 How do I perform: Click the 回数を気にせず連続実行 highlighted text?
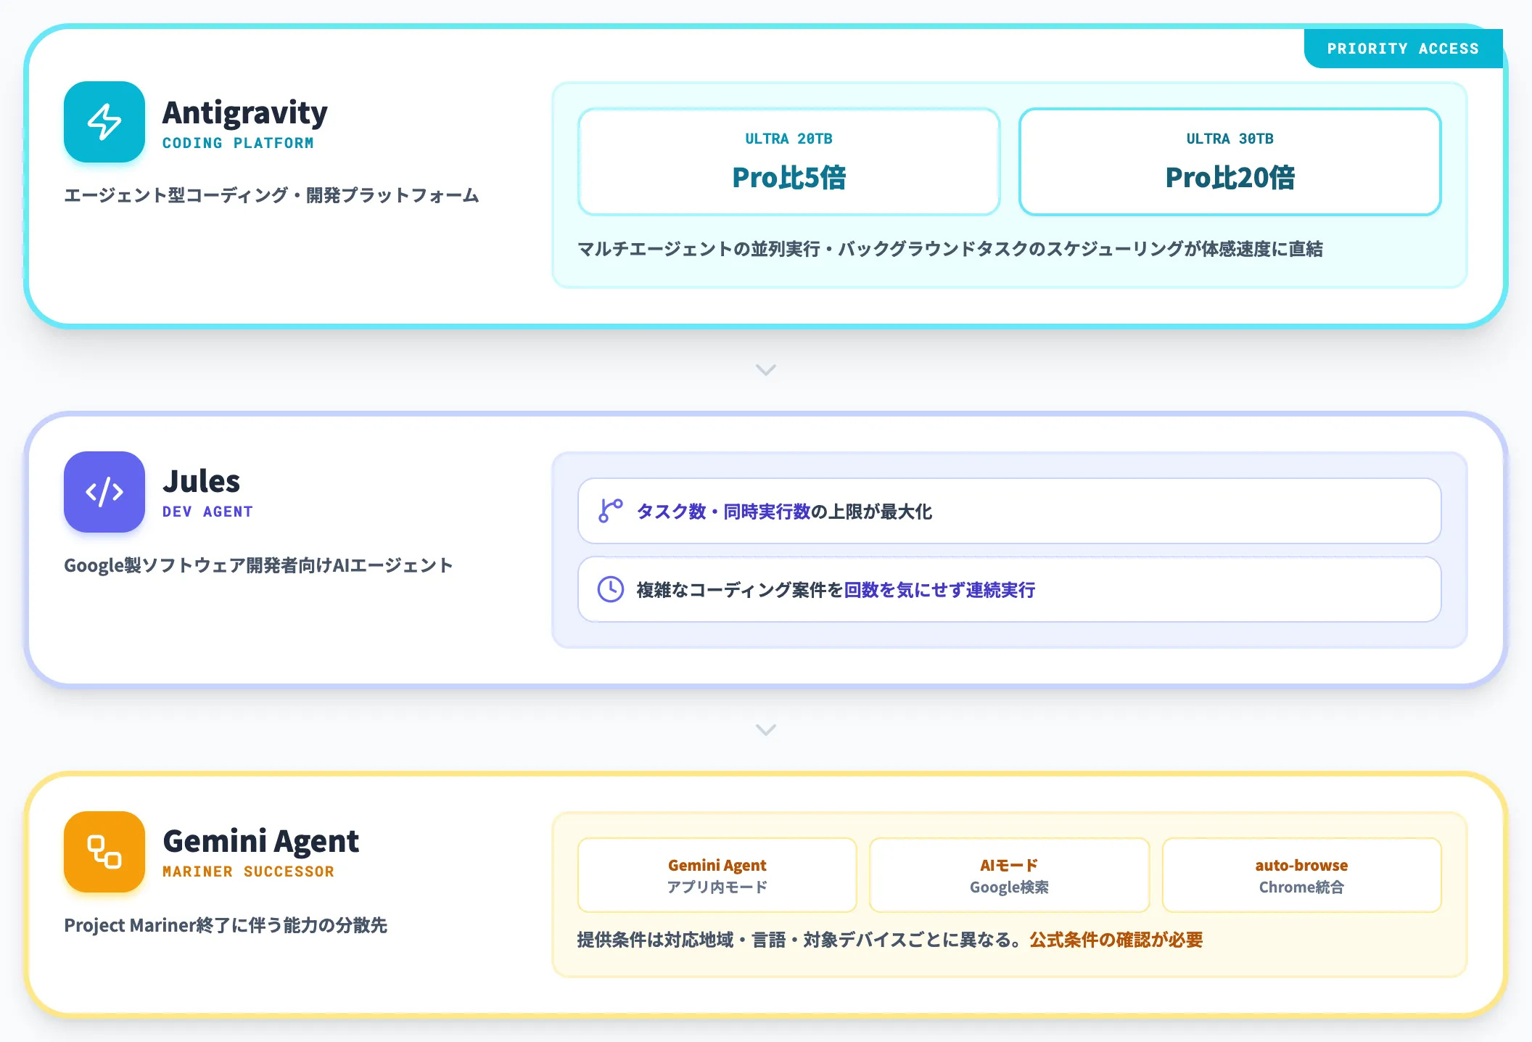pos(939,590)
